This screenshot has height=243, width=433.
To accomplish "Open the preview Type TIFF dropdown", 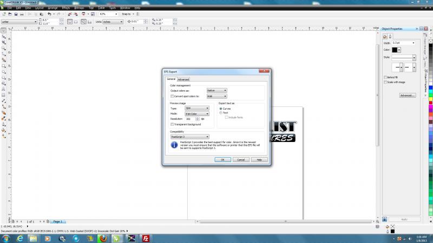I will coord(197,109).
